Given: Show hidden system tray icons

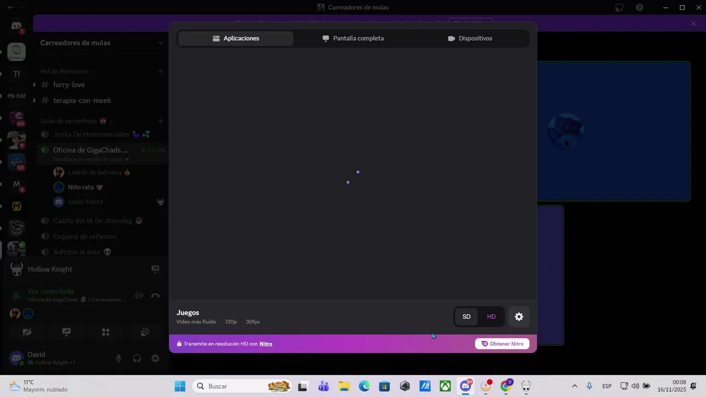Looking at the screenshot, I should pos(574,386).
